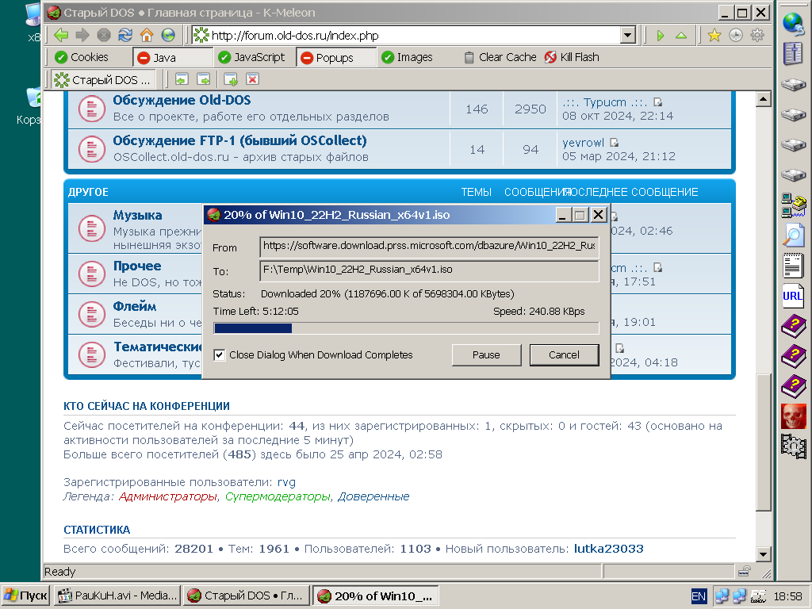The image size is (812, 609).
Task: Open Bookmarks via the star icon
Action: click(714, 35)
